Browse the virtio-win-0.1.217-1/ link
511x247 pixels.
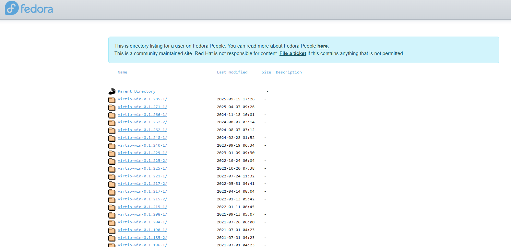[x=142, y=191]
